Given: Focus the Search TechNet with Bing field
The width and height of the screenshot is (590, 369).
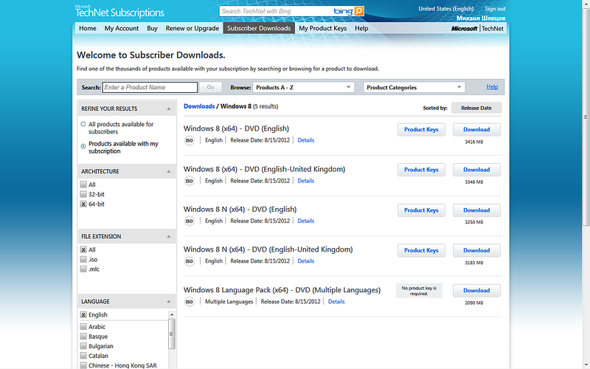Looking at the screenshot, I should [x=276, y=11].
